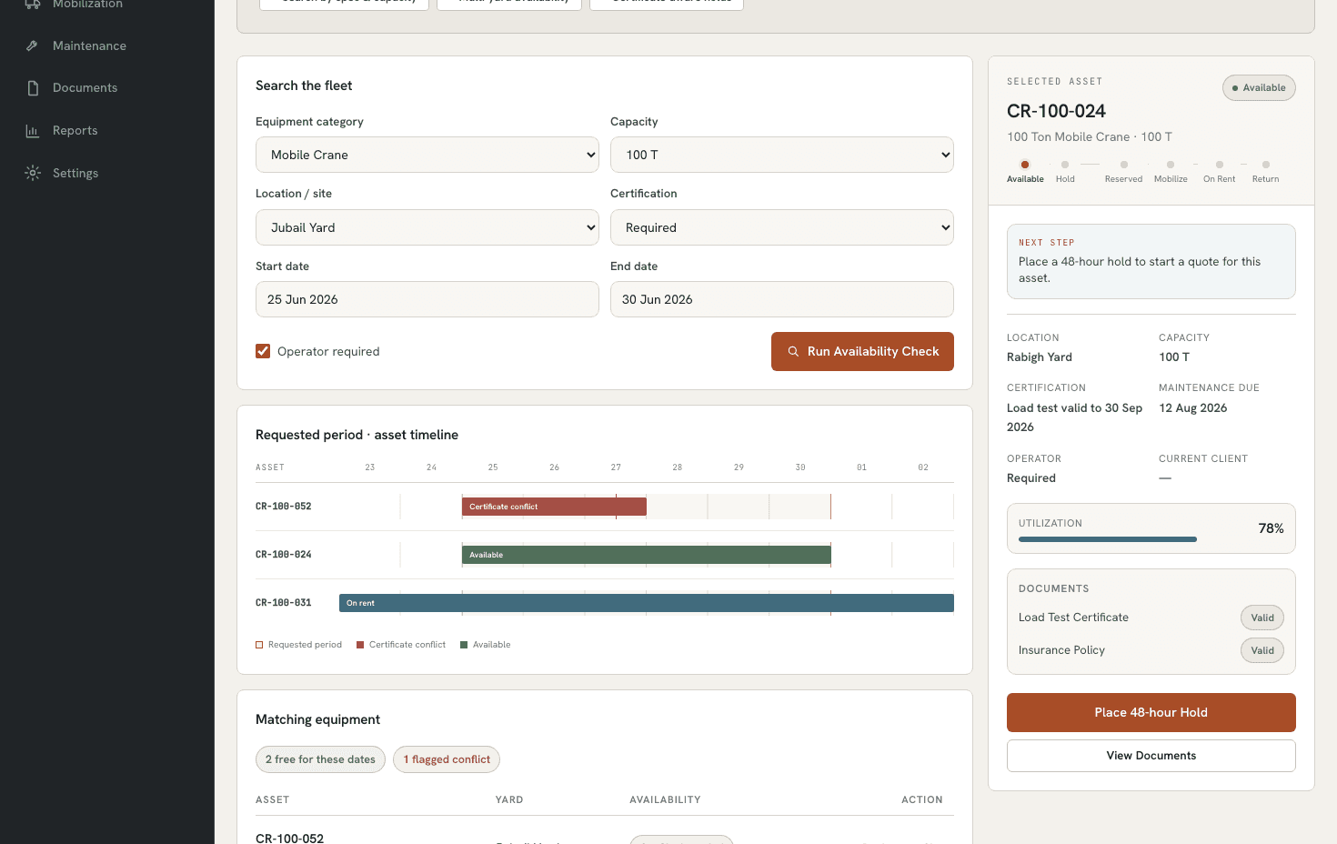The width and height of the screenshot is (1337, 844).
Task: Filter by 2 free for these dates
Action: coord(320,759)
